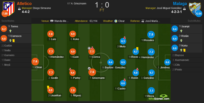204x103 pixels.
Task: Open the Malaga team name link
Action: (x=180, y=4)
